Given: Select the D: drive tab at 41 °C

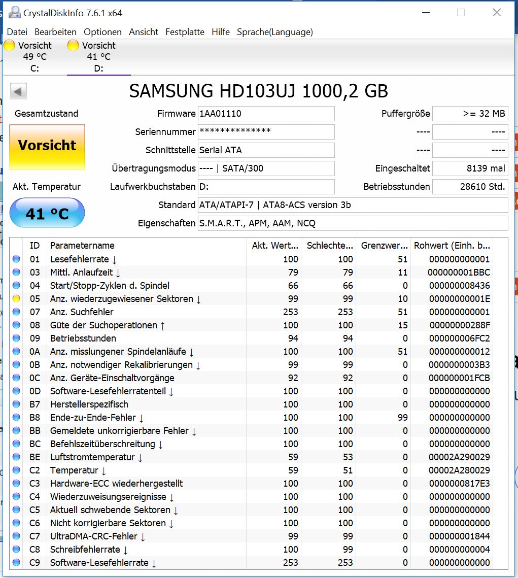Looking at the screenshot, I should click(x=99, y=57).
